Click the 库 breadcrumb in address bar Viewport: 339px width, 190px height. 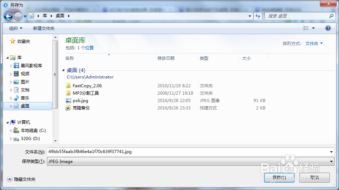pyautogui.click(x=45, y=16)
